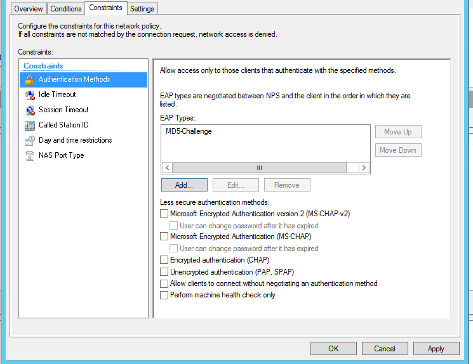This screenshot has height=364, width=473.
Task: Select Called Station ID constraint
Action: [84, 125]
